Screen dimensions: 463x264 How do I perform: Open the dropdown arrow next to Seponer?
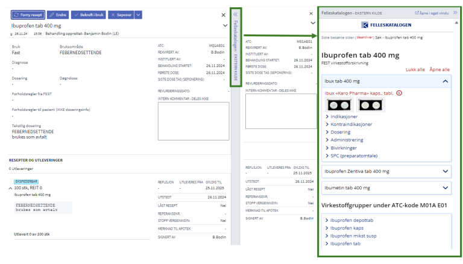tap(138, 14)
